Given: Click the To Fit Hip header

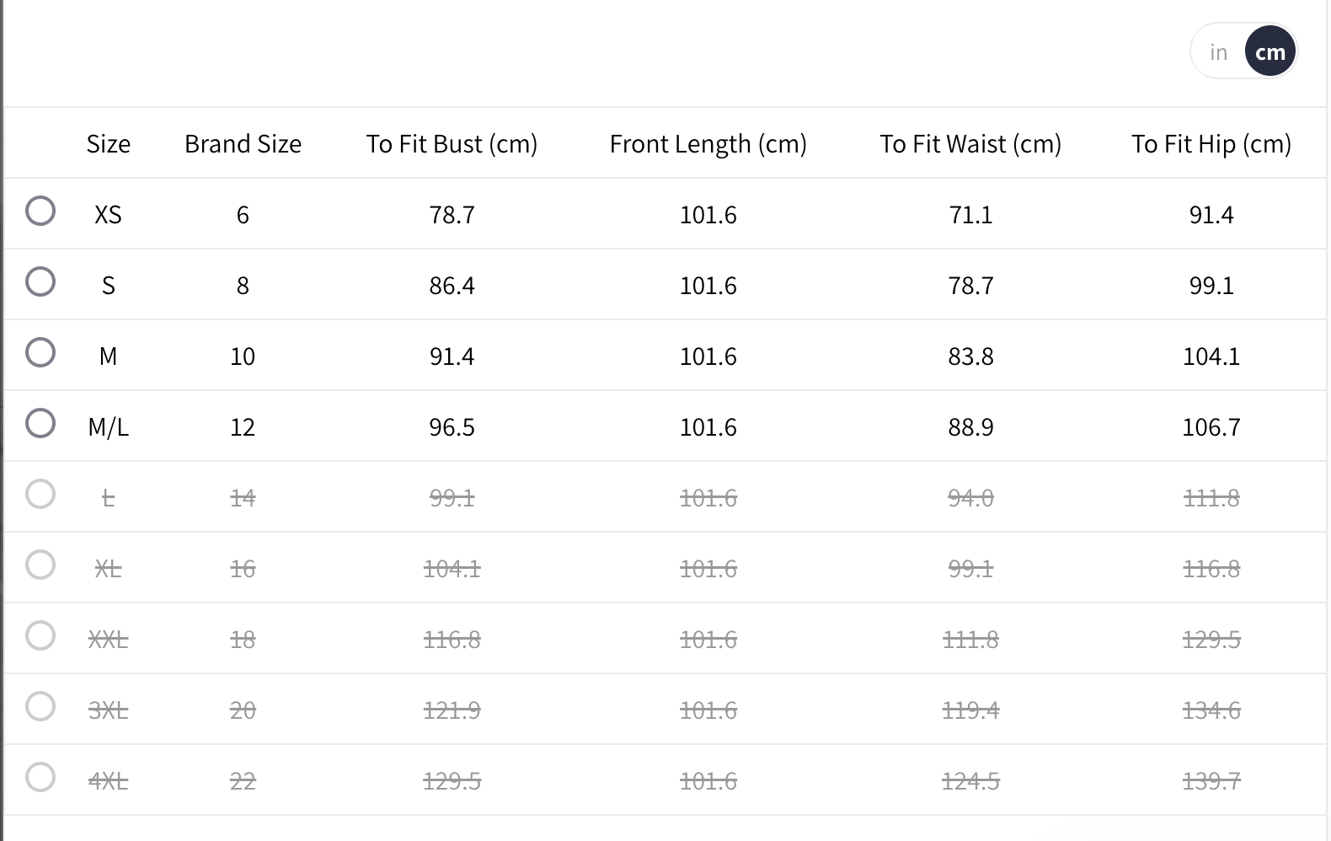Looking at the screenshot, I should click(1211, 144).
